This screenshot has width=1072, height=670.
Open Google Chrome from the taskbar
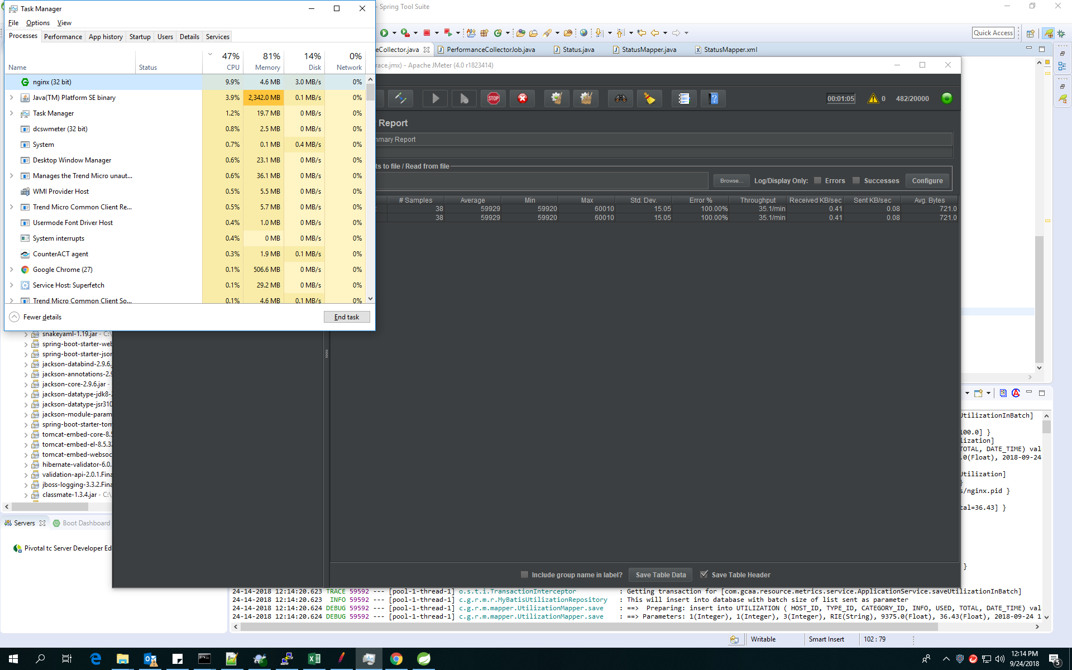[396, 659]
